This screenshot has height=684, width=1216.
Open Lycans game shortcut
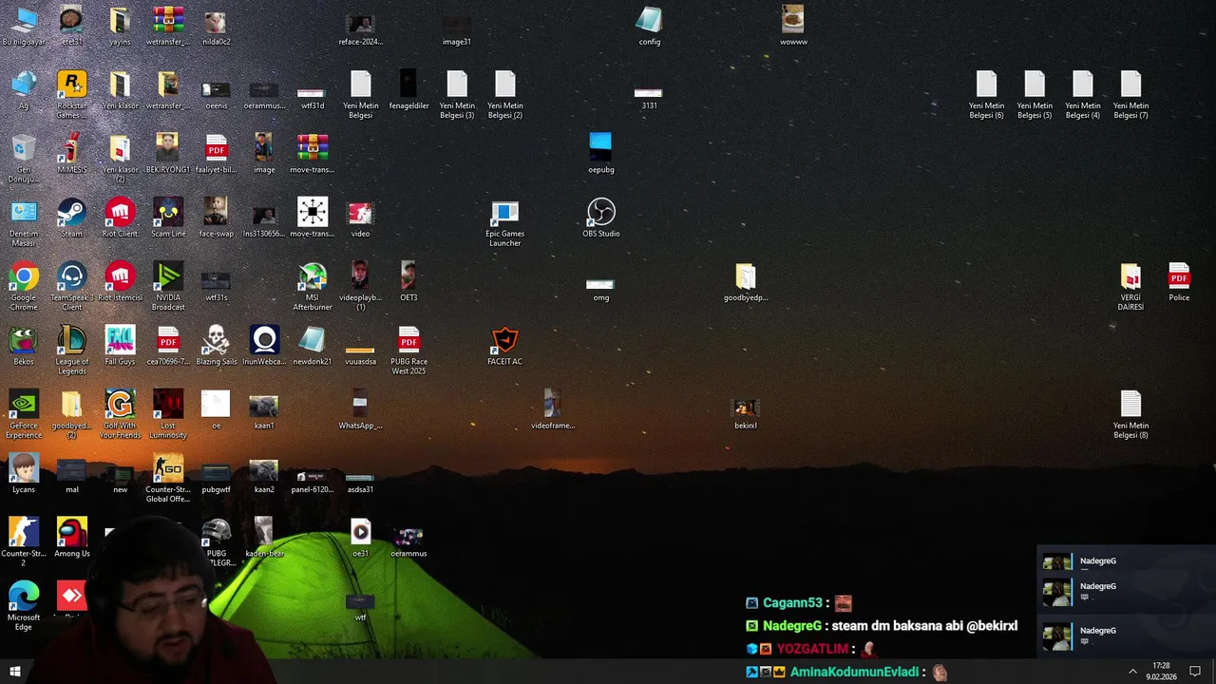coord(24,474)
